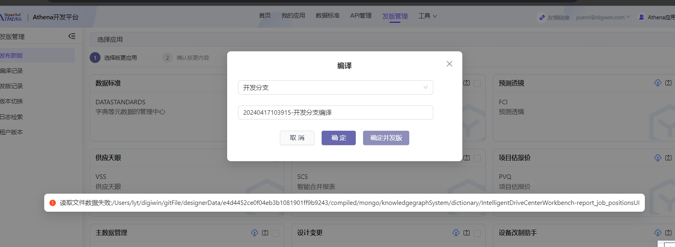The image size is (675, 247).
Task: Click the 供应天眼 card title
Action: [108, 158]
